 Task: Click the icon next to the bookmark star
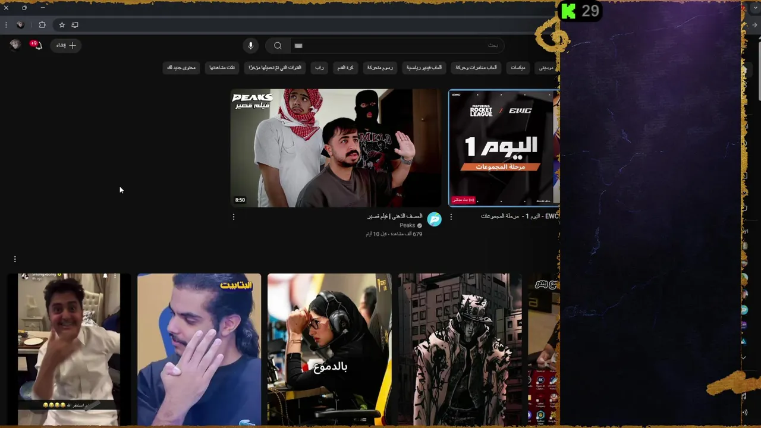pyautogui.click(x=75, y=25)
